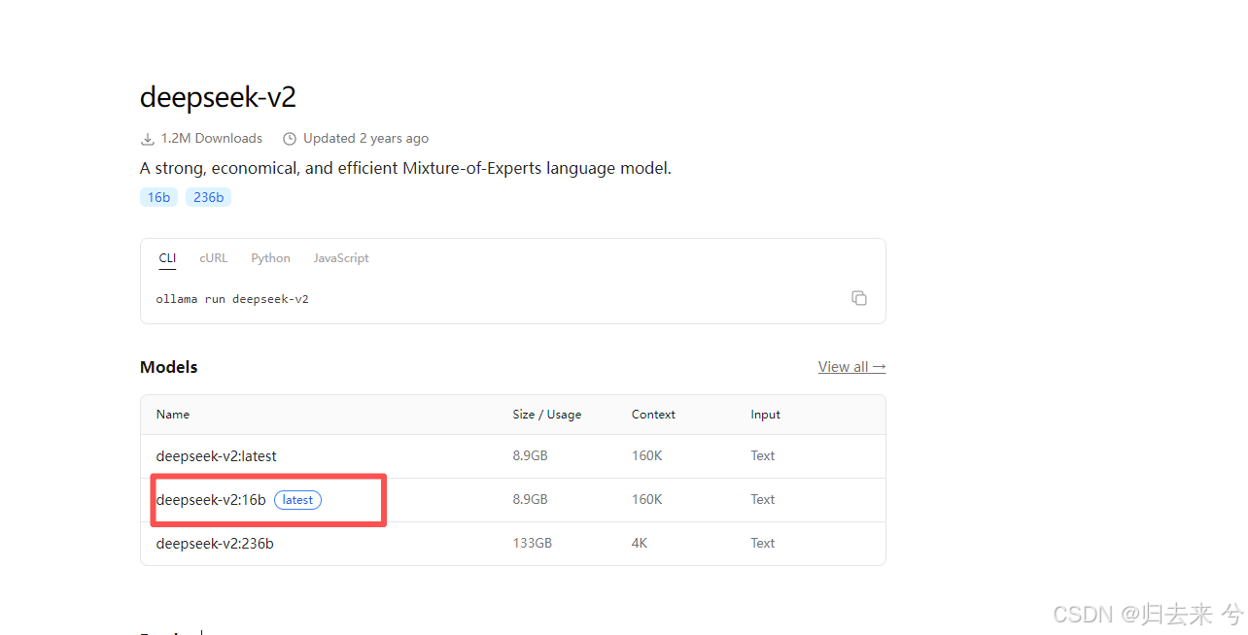Click the Text input in deepseek-v2:16b row
The image size is (1248, 635).
tap(763, 500)
